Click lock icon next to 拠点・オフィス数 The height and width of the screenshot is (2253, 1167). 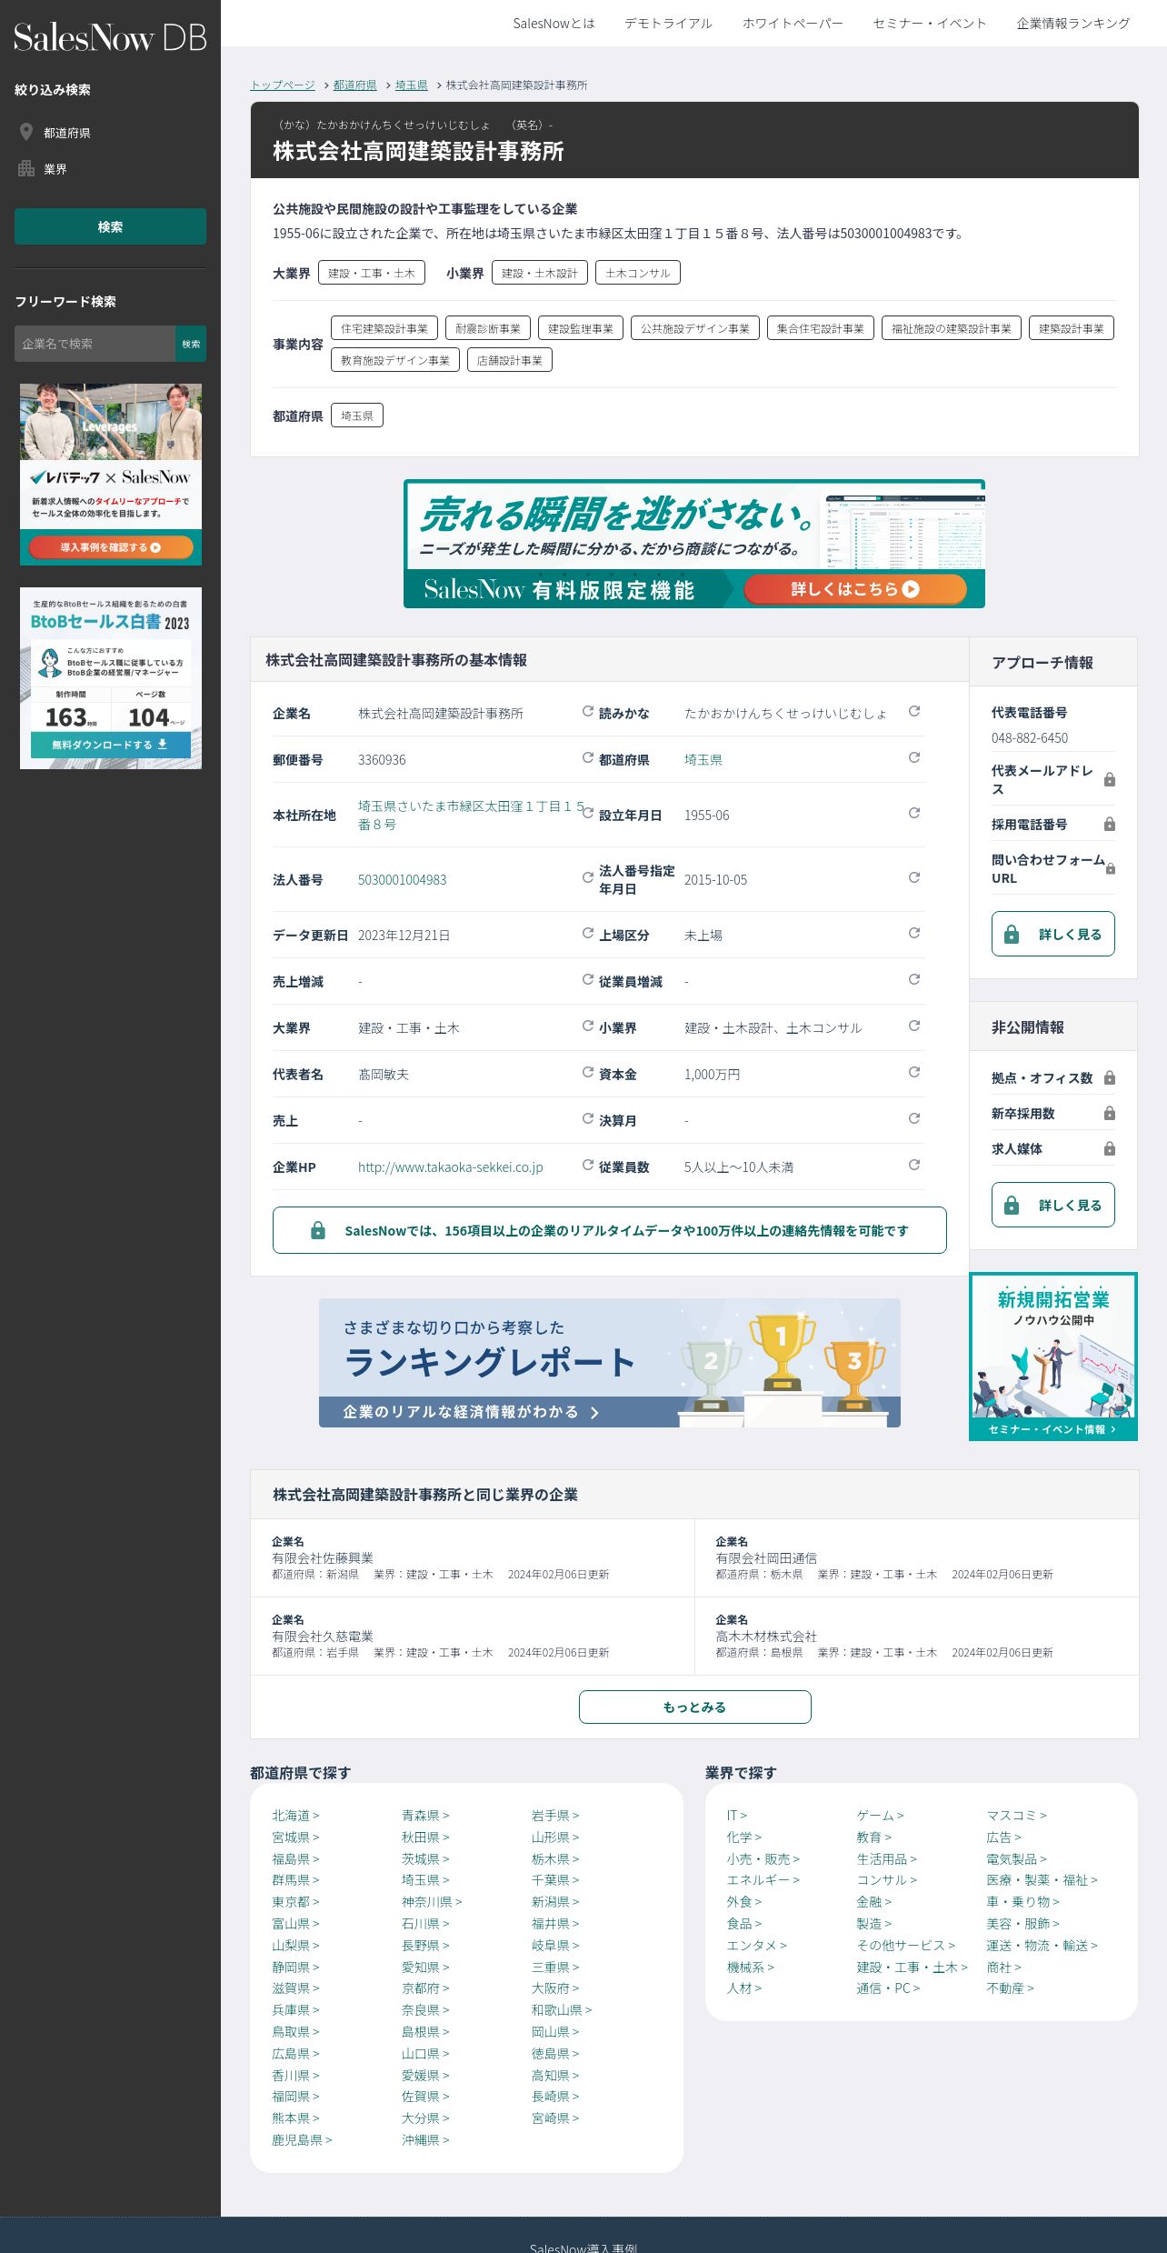click(x=1110, y=1077)
